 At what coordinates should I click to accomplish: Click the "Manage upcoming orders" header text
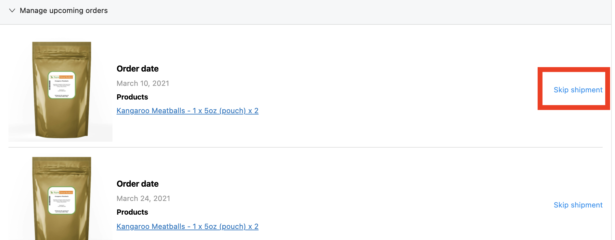64,10
